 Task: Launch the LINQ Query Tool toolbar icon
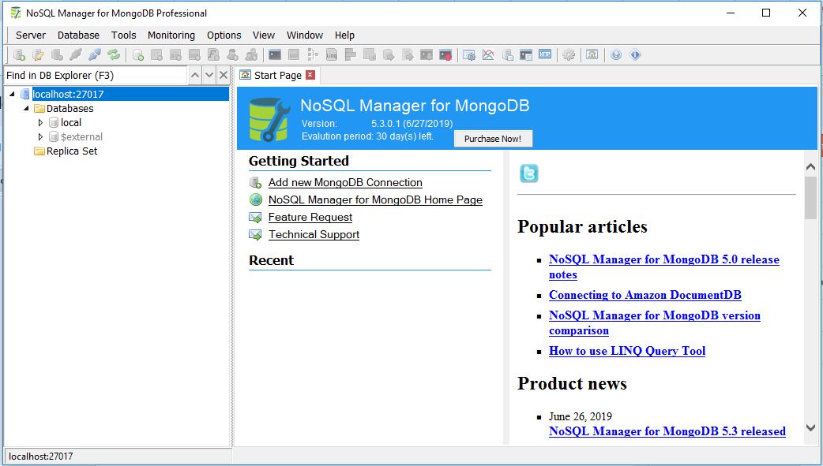(330, 54)
